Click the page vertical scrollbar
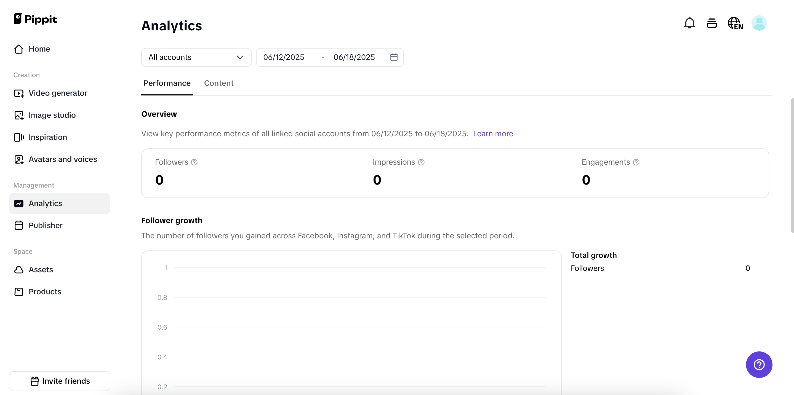Viewport: 794px width, 395px height. 792,165
